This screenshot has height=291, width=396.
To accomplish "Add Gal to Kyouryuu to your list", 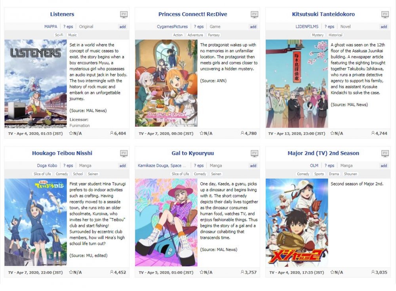I will coord(253,165).
